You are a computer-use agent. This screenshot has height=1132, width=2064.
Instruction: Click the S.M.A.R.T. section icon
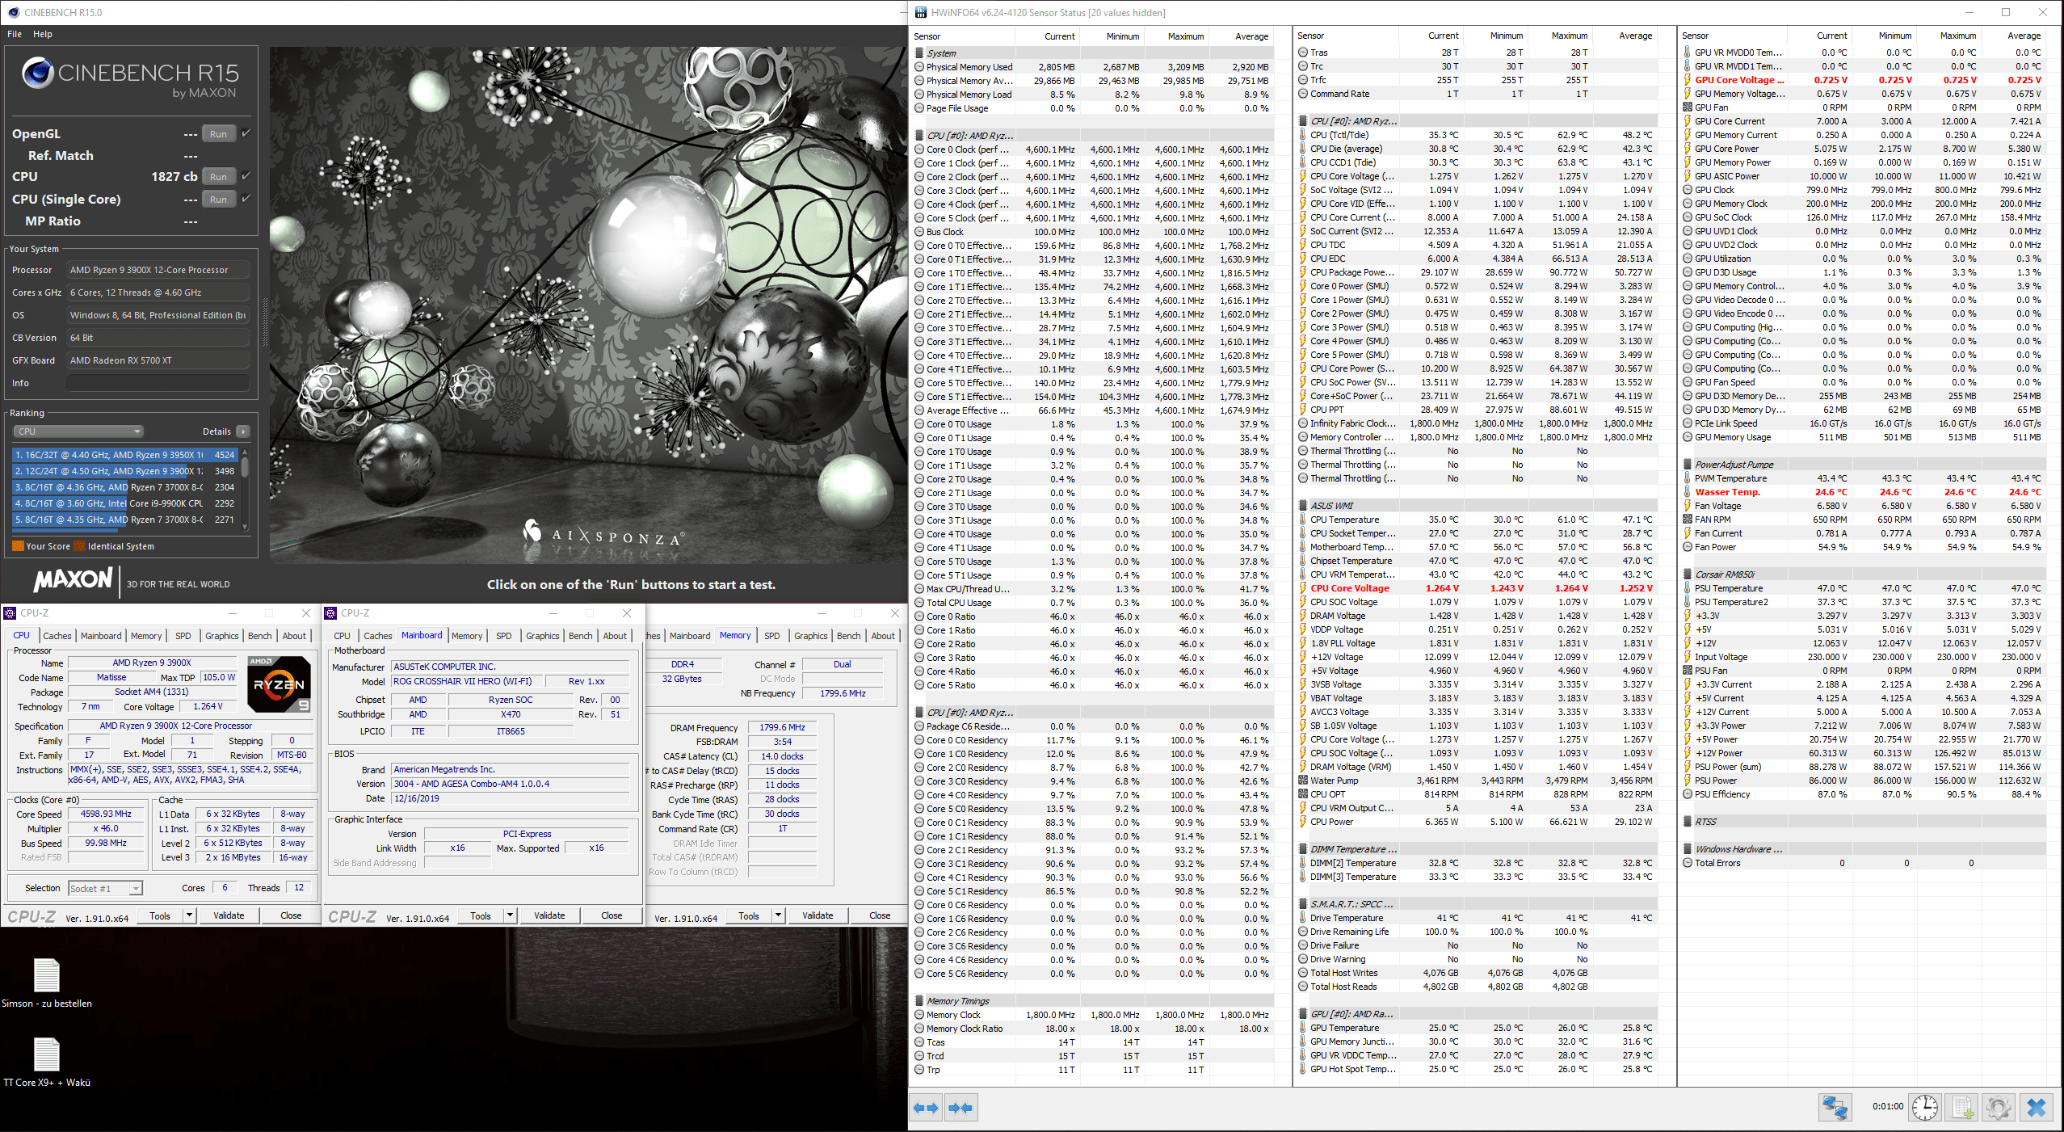click(x=1303, y=904)
